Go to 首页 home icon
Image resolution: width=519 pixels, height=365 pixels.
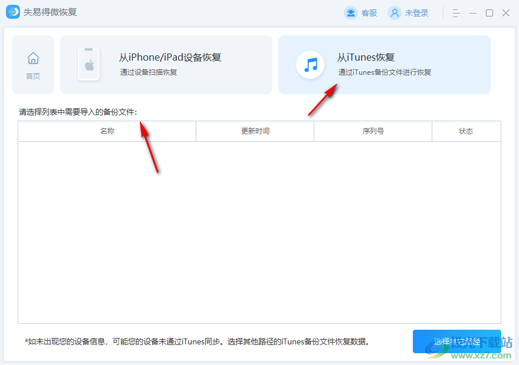tap(33, 58)
